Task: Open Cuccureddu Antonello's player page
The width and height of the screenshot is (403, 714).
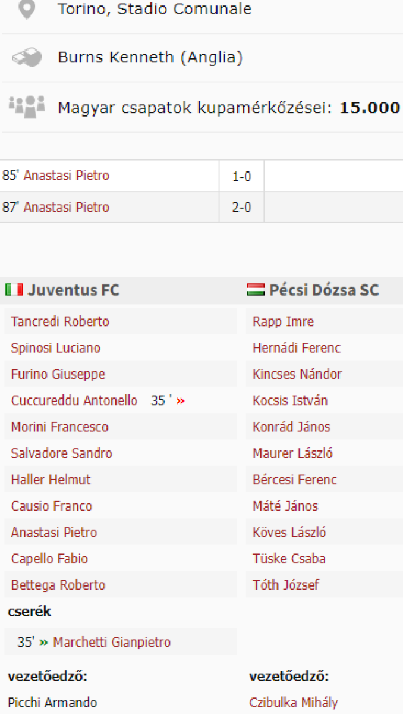Action: (x=74, y=401)
